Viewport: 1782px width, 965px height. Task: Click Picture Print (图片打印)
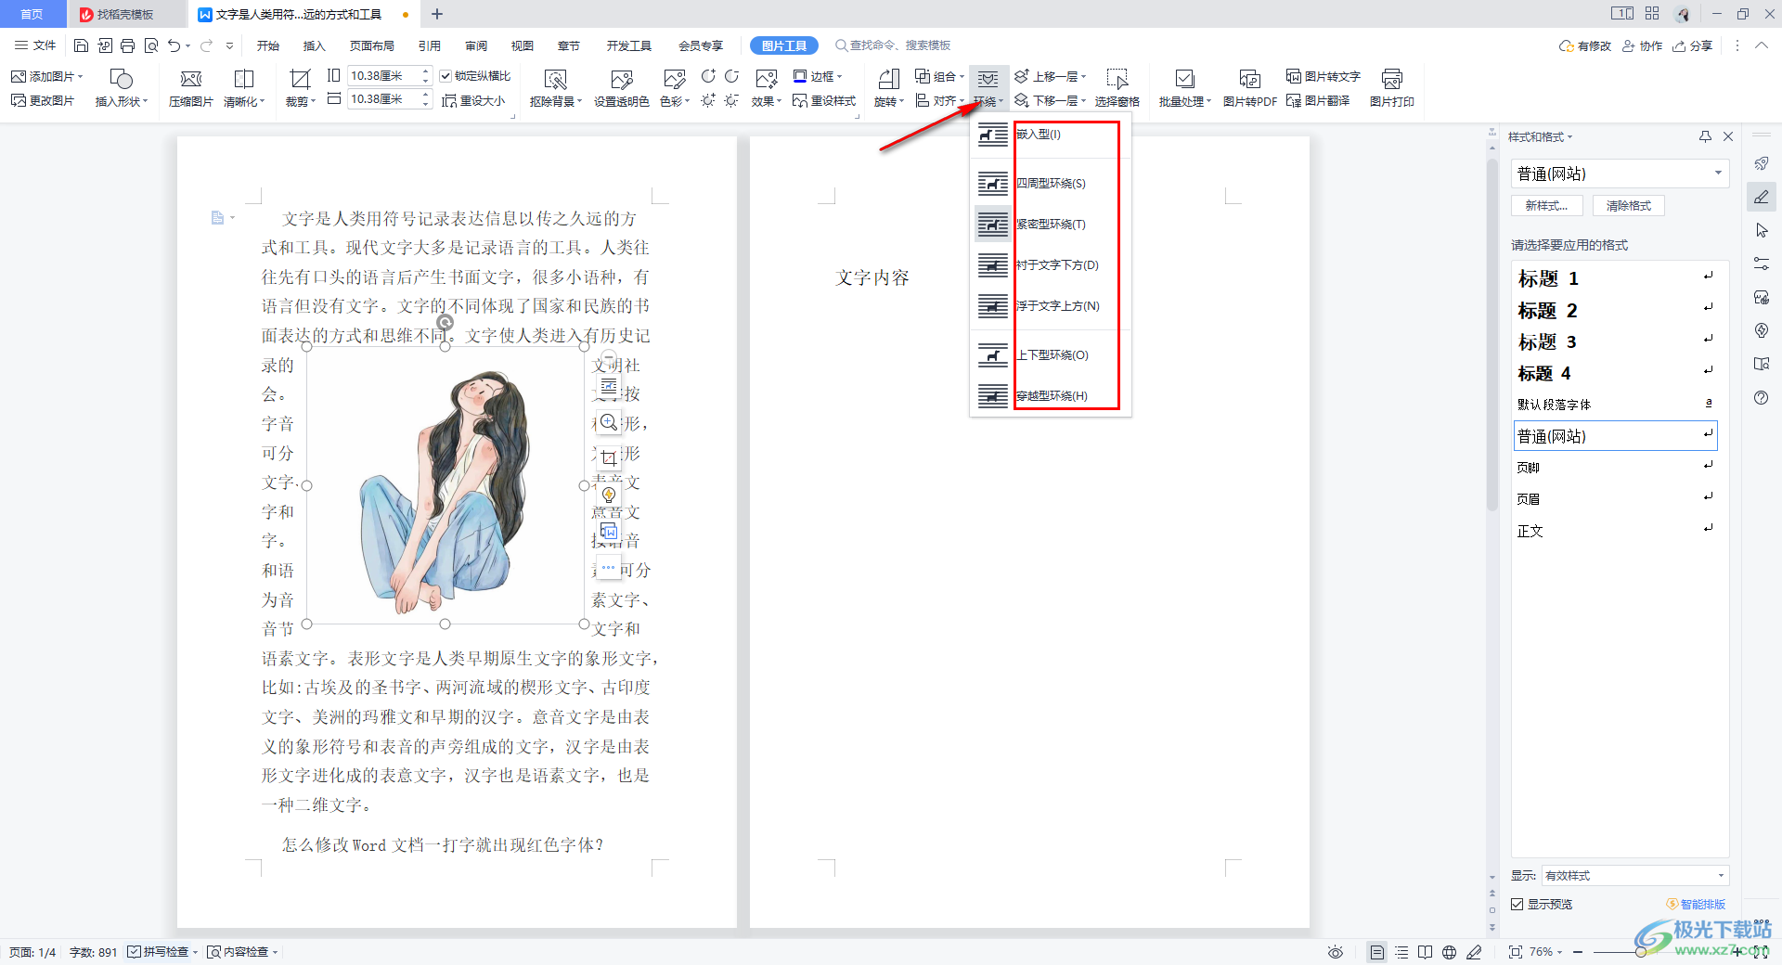pyautogui.click(x=1391, y=89)
